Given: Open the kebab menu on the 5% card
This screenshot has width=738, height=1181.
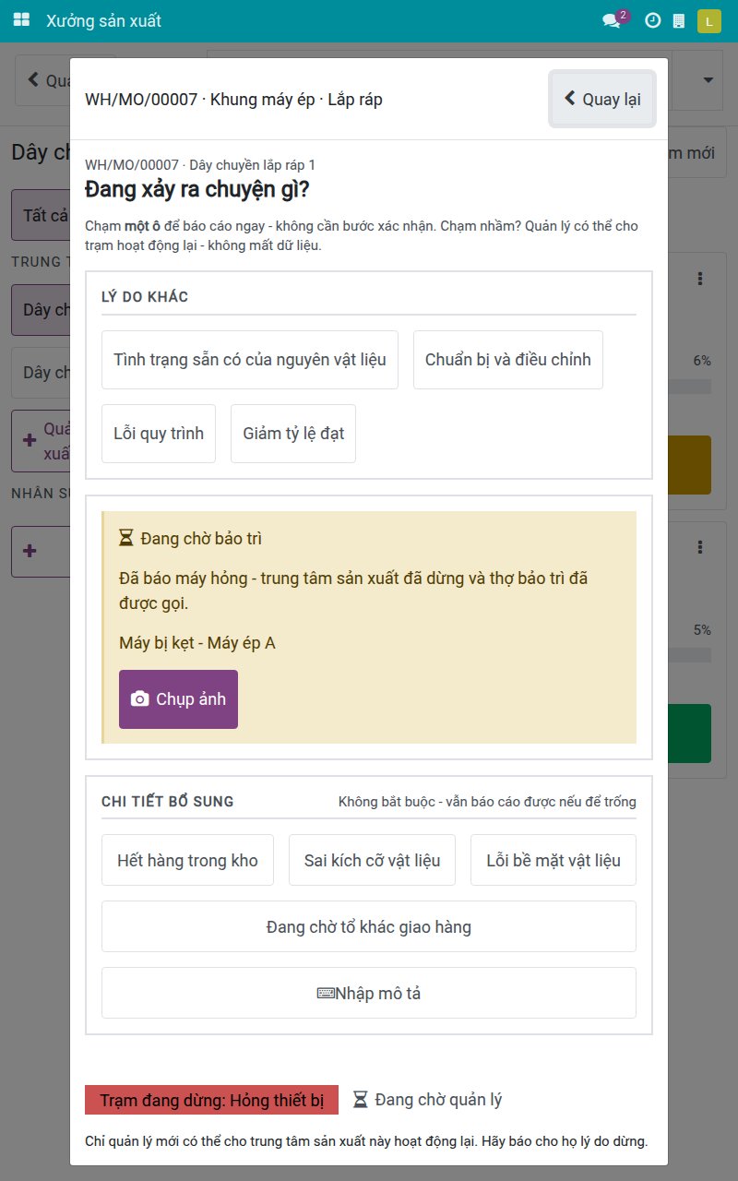Looking at the screenshot, I should pyautogui.click(x=700, y=547).
